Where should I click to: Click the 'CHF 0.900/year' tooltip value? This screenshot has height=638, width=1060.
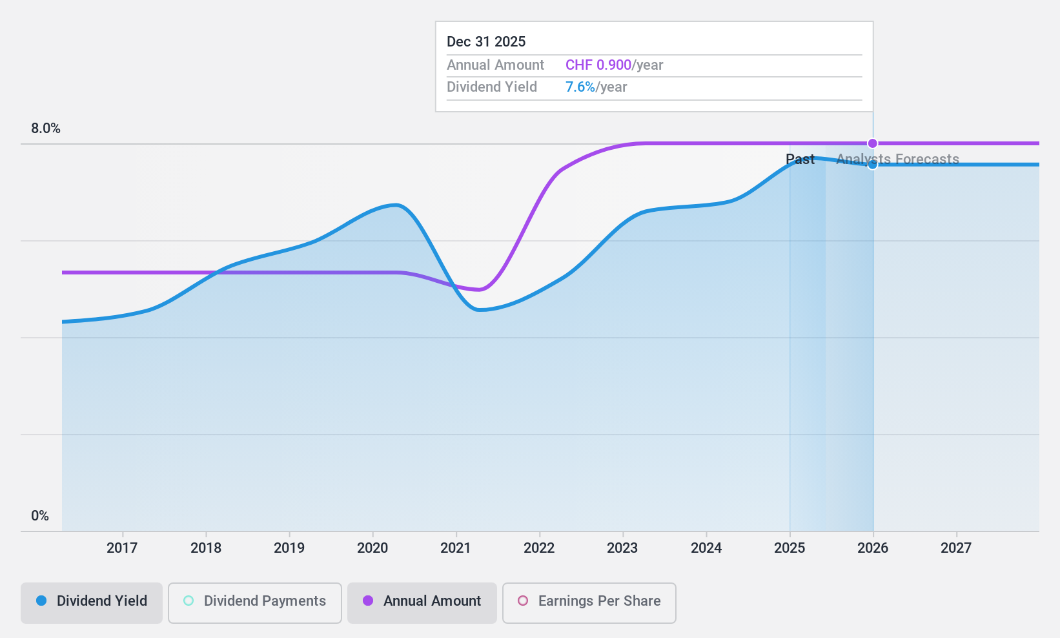pos(615,65)
